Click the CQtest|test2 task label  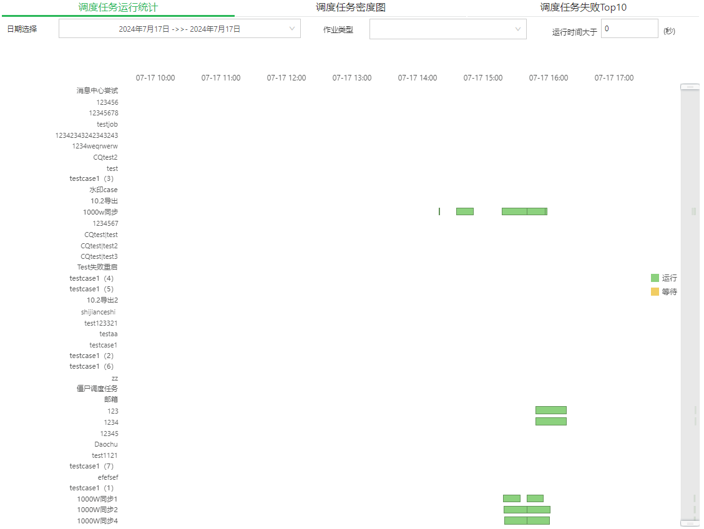point(99,246)
